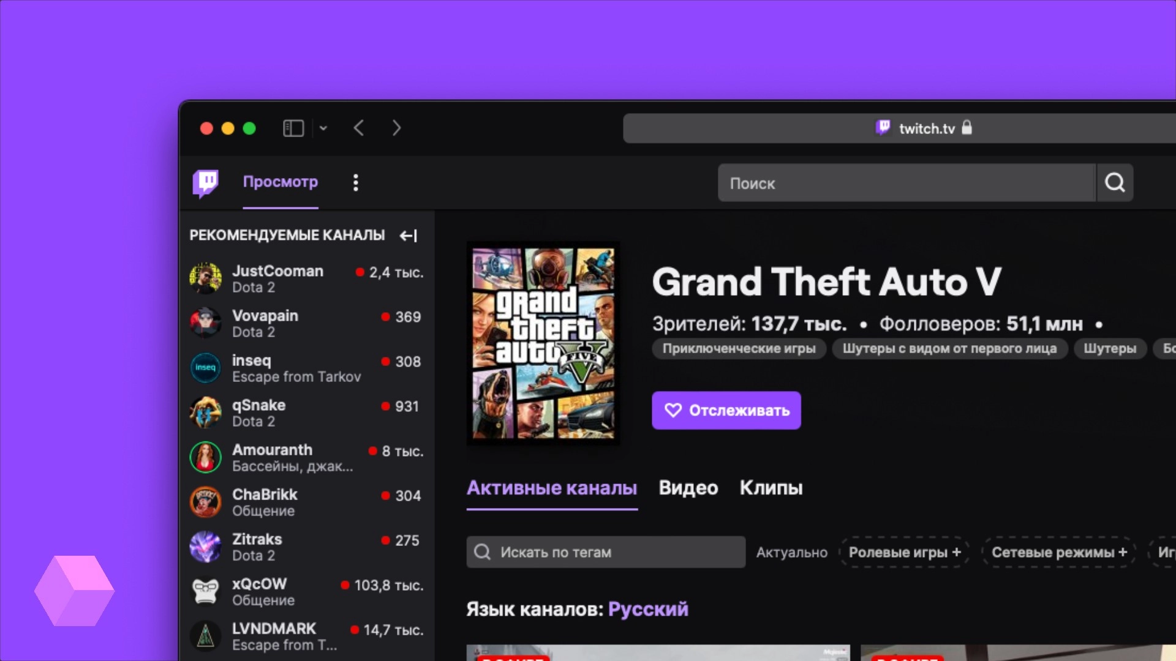Open the three-dot more menu

pyautogui.click(x=356, y=182)
